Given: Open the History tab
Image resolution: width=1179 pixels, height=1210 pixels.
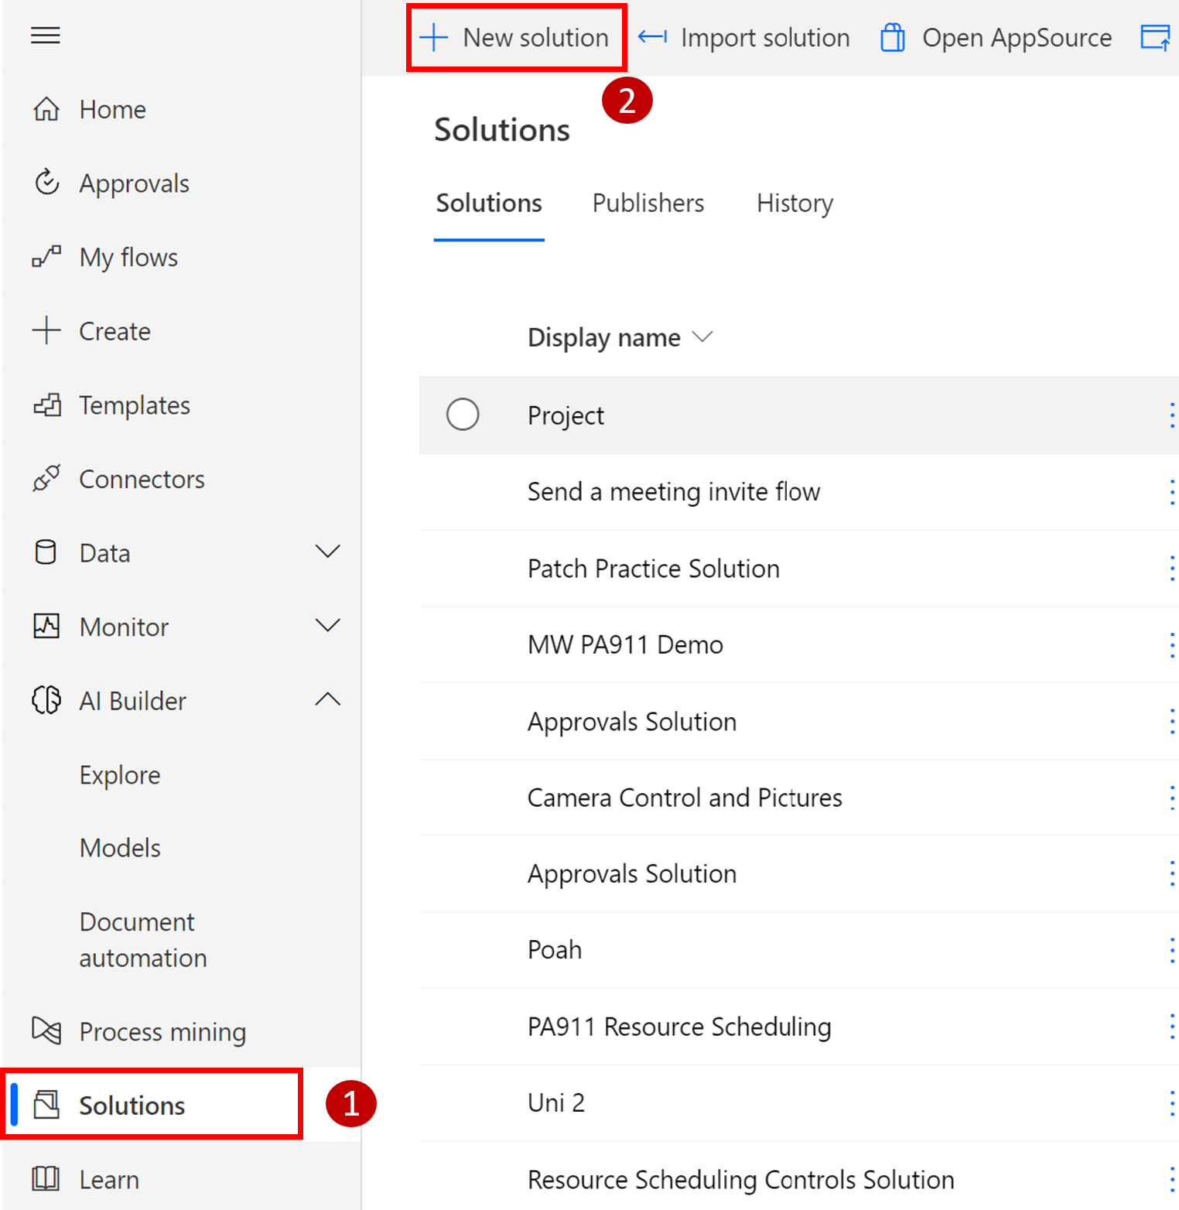Looking at the screenshot, I should (795, 203).
